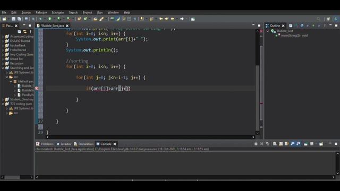Toggle Block Selection Mode in toolbar

[129, 19]
